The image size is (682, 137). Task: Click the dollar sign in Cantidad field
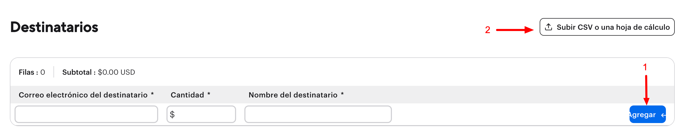[172, 114]
